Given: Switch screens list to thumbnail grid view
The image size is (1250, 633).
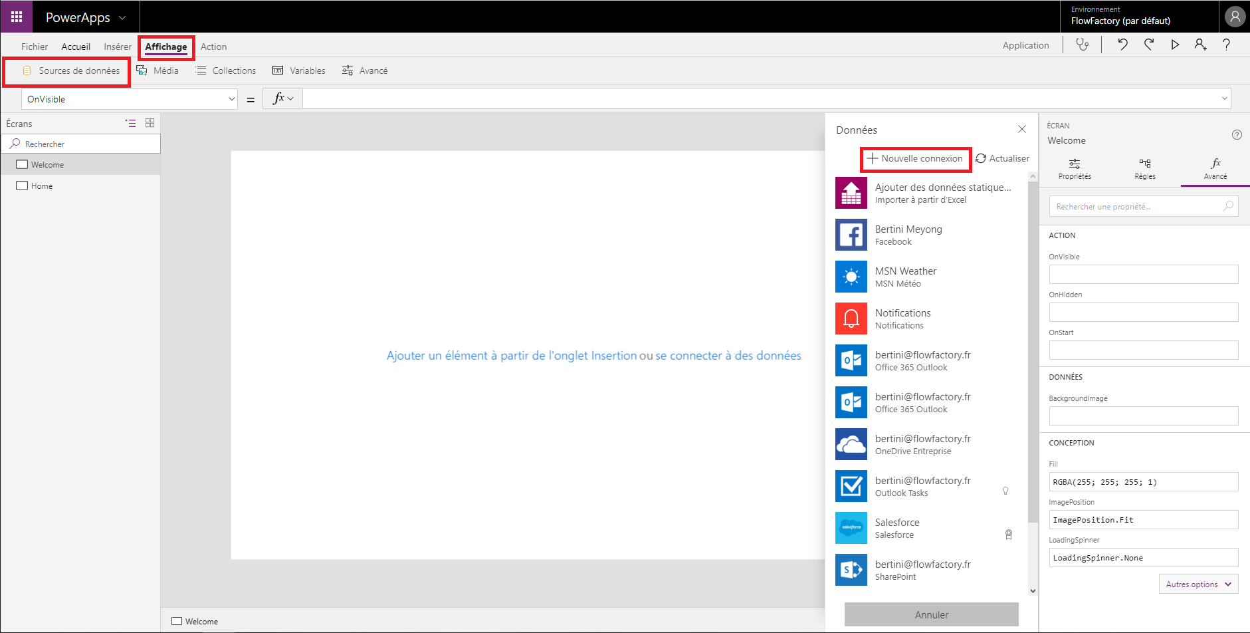Looking at the screenshot, I should click(x=150, y=123).
